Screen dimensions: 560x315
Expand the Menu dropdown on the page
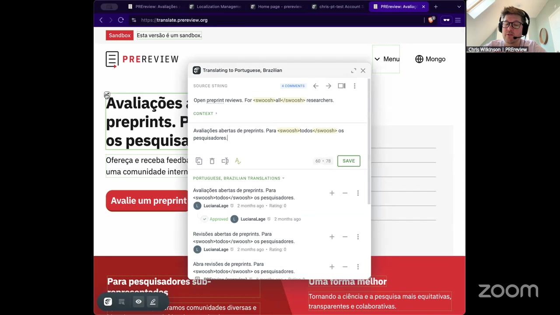pyautogui.click(x=386, y=59)
